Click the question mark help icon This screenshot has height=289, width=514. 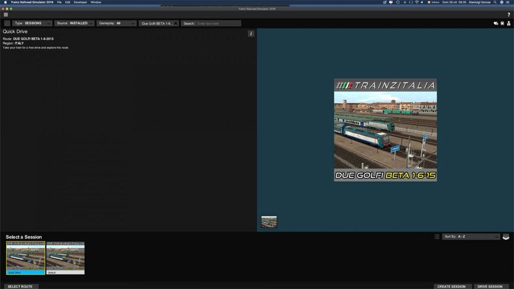point(508,14)
